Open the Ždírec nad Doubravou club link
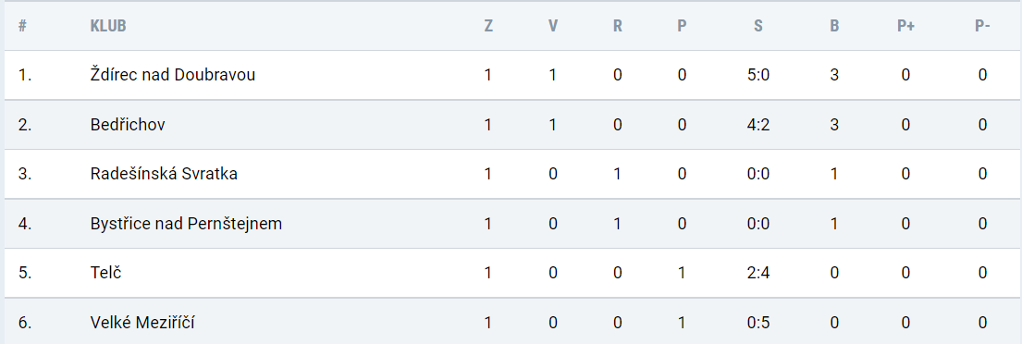The image size is (1022, 344). (x=173, y=75)
